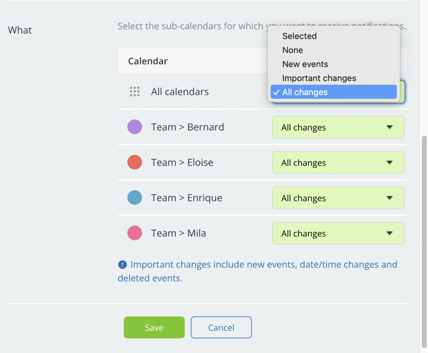Viewport: 428px width, 353px height.
Task: Click the Team > Mila calendar label
Action: pyautogui.click(x=178, y=233)
